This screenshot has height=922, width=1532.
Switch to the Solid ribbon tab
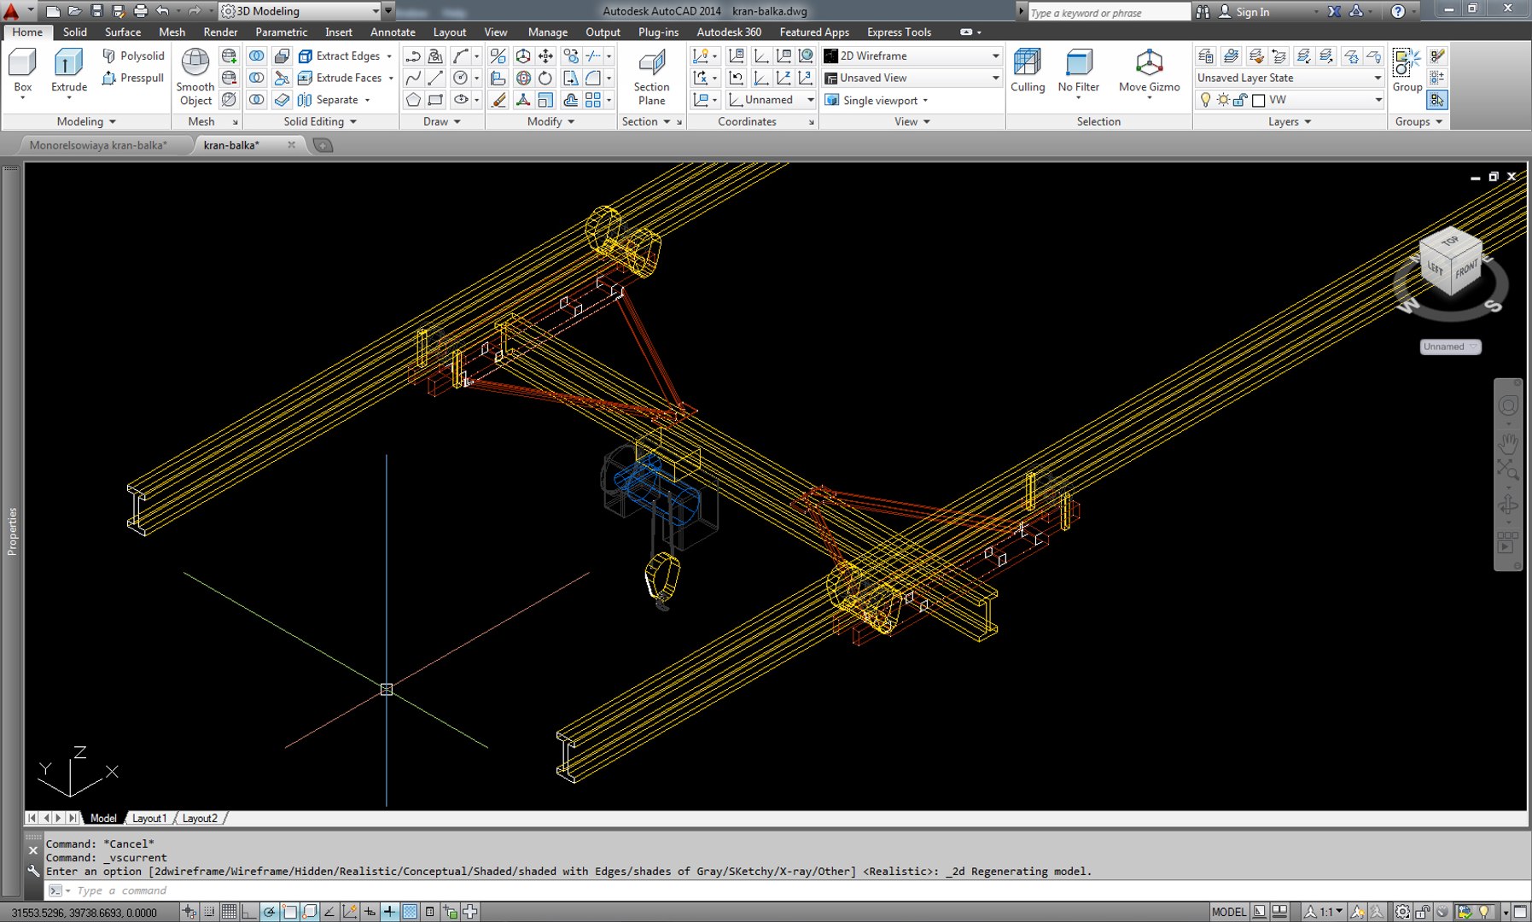(74, 32)
